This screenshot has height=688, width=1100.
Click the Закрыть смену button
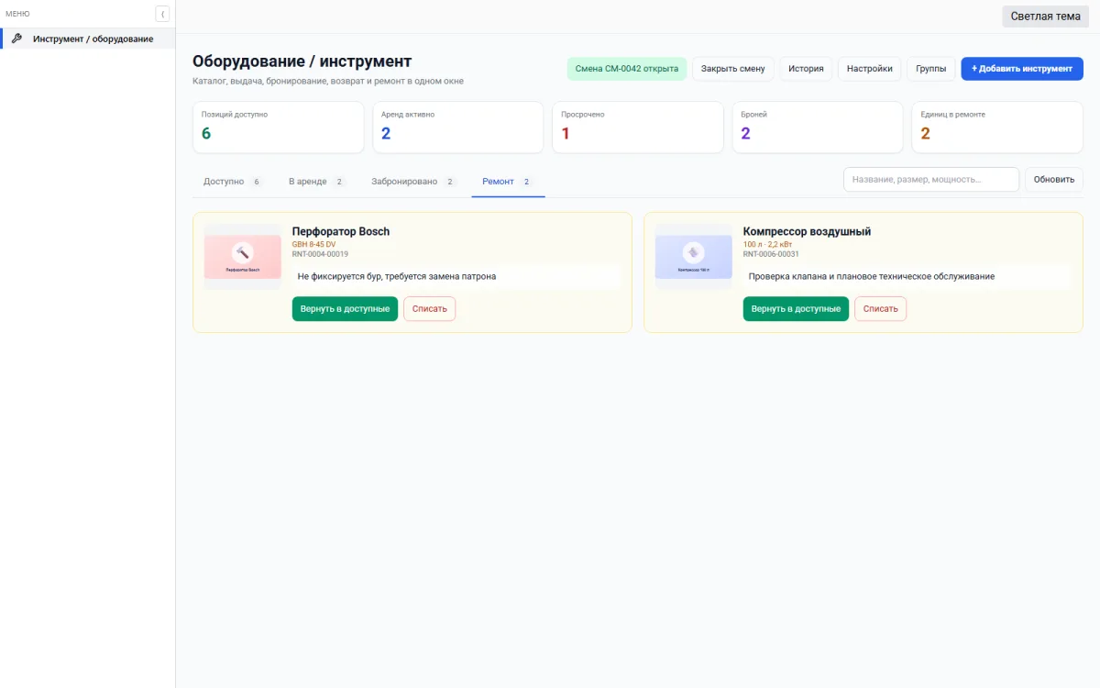click(732, 69)
